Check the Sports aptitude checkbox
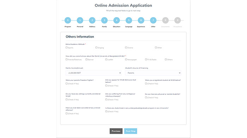 pyautogui.click(x=66, y=47)
